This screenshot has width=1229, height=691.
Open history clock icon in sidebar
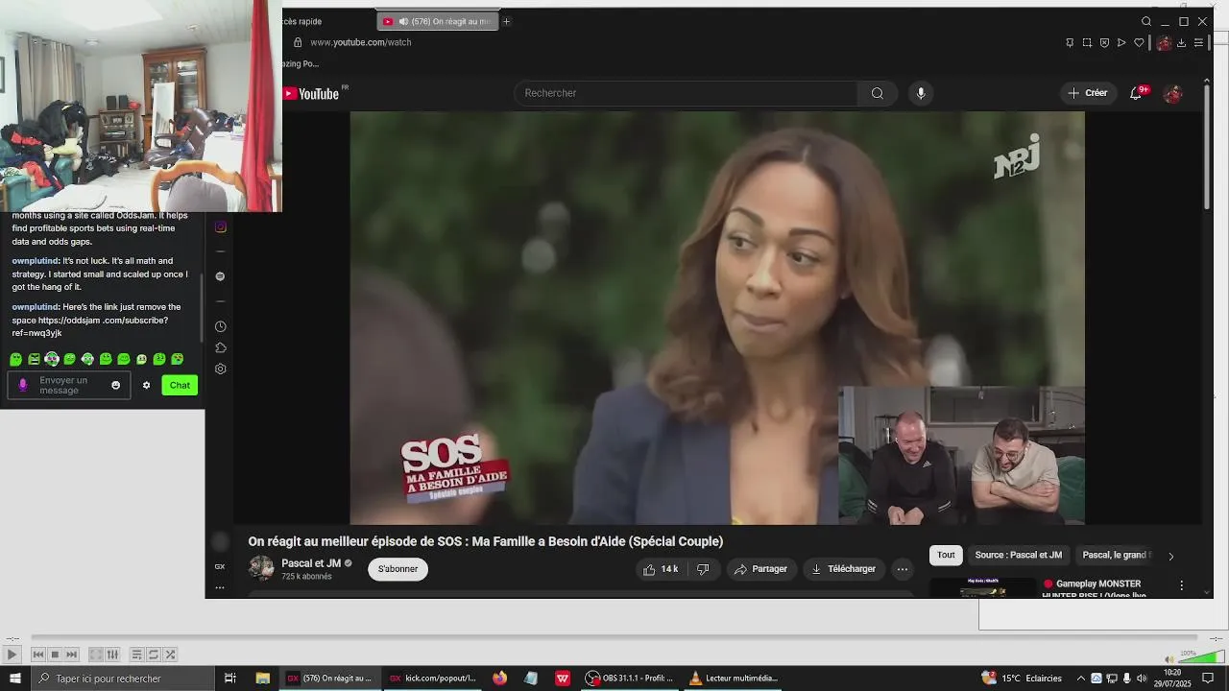pyautogui.click(x=220, y=326)
